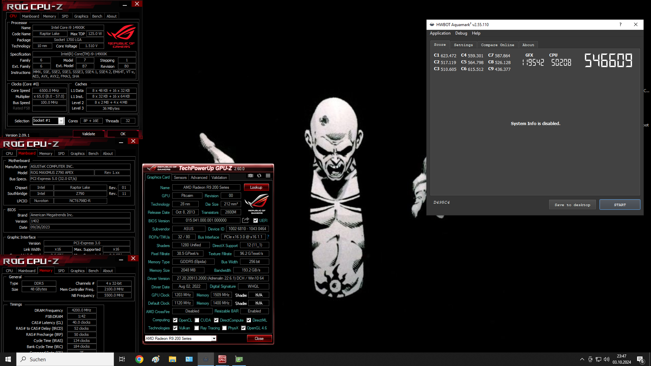Open the notification center icon

tap(640, 360)
